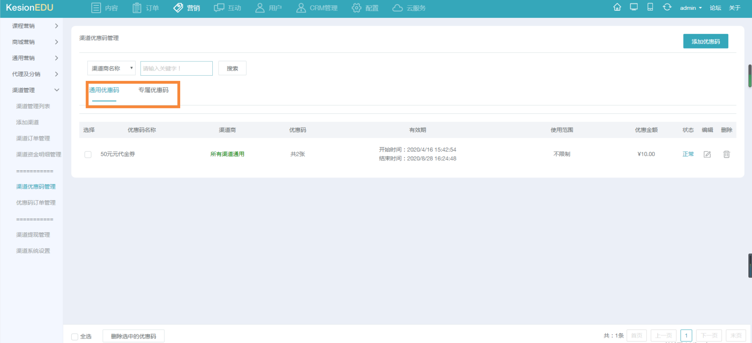The image size is (752, 343).
Task: Click the home icon in top bar
Action: pyautogui.click(x=617, y=7)
